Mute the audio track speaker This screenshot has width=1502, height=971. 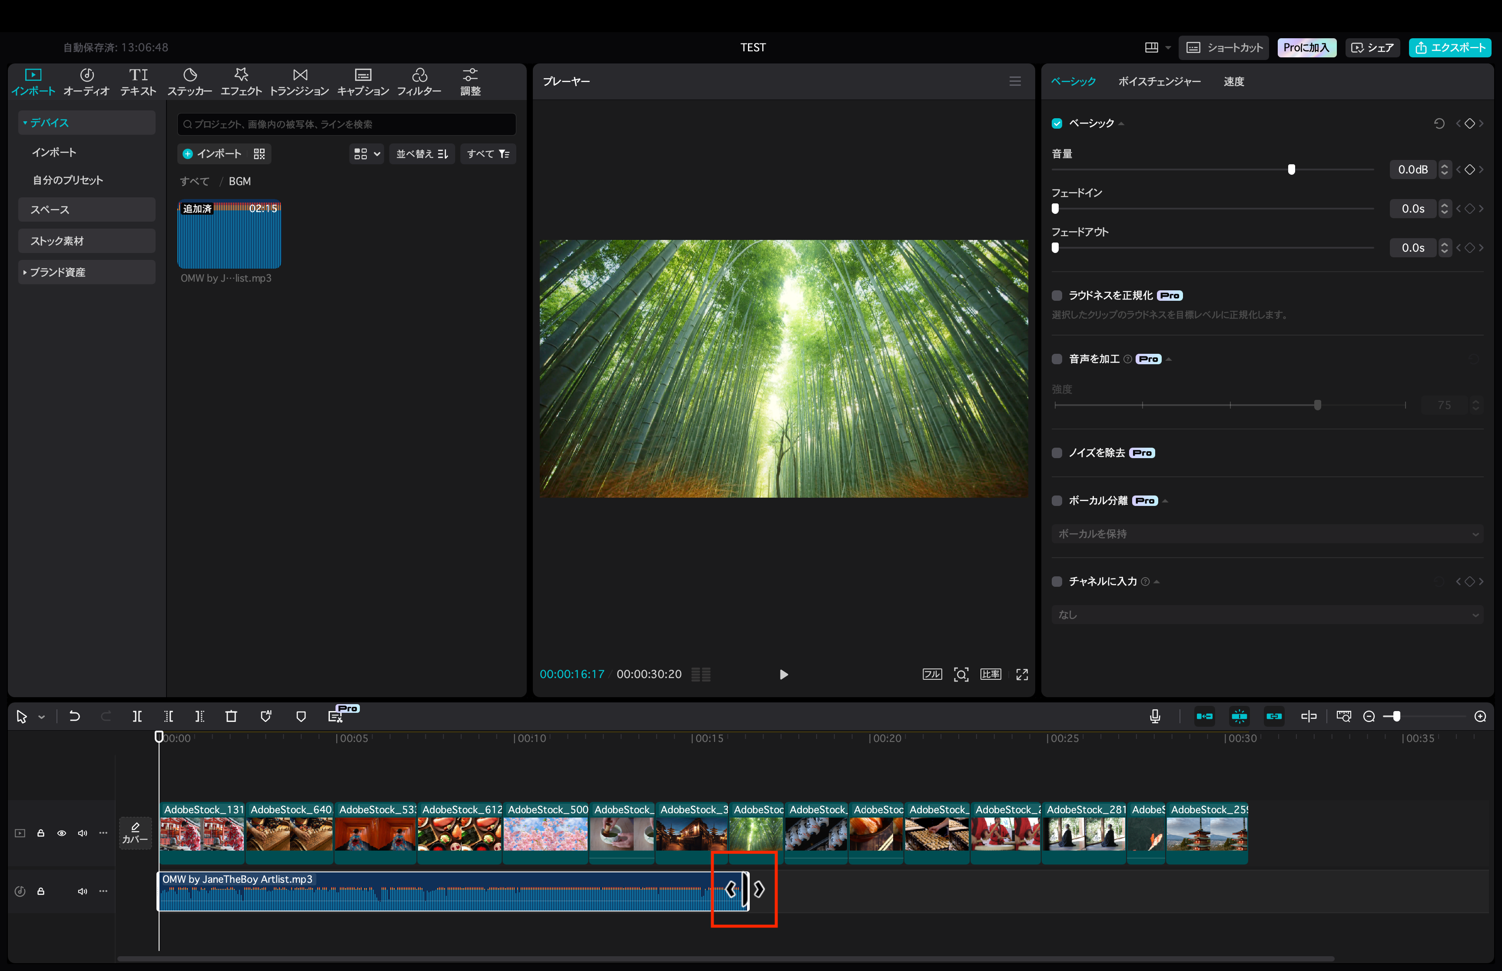pyautogui.click(x=83, y=891)
